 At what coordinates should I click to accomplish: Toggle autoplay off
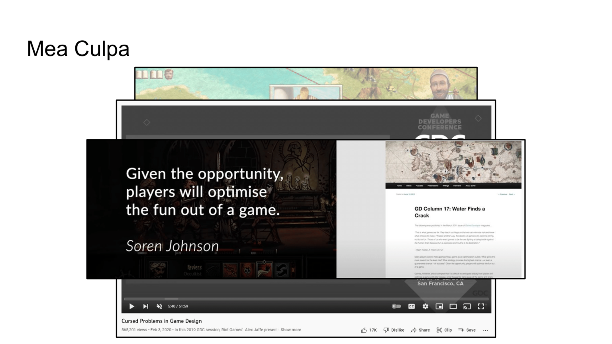coord(396,306)
